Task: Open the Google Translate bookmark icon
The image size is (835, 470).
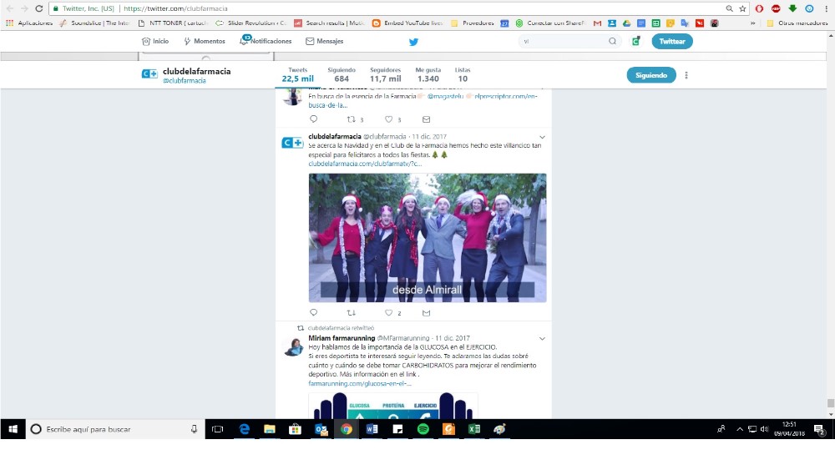Action: point(685,23)
